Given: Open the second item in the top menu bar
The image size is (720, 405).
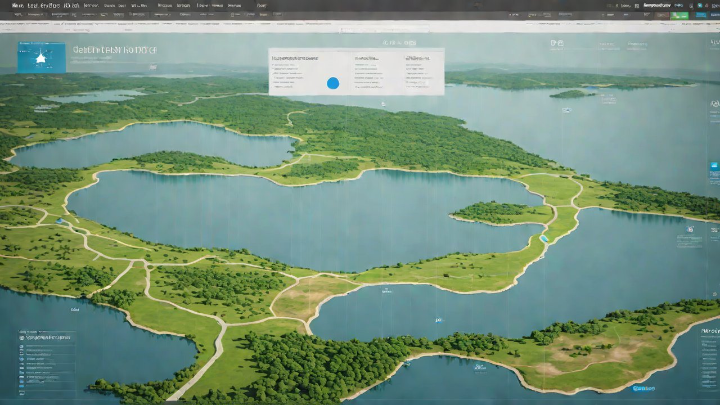Looking at the screenshot, I should pyautogui.click(x=44, y=5).
